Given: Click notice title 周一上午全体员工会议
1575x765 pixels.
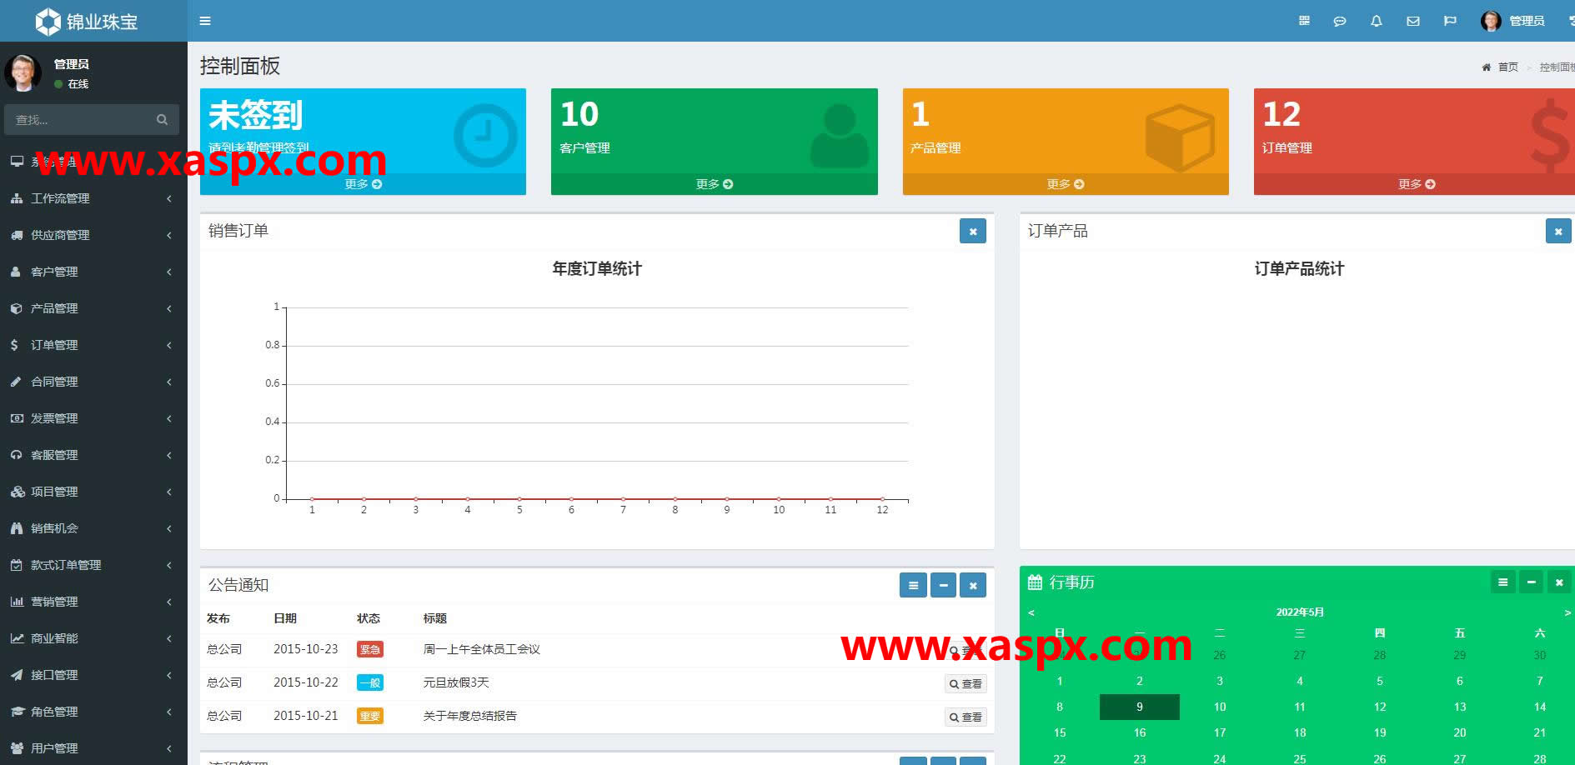Looking at the screenshot, I should (x=482, y=649).
